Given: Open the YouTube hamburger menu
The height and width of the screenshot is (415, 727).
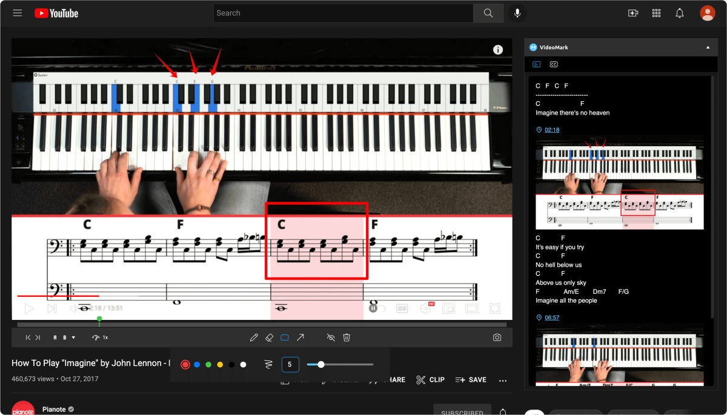Looking at the screenshot, I should 17,12.
